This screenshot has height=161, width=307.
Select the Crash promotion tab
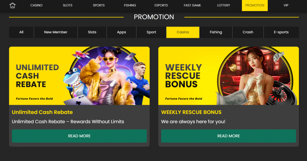coord(248,32)
